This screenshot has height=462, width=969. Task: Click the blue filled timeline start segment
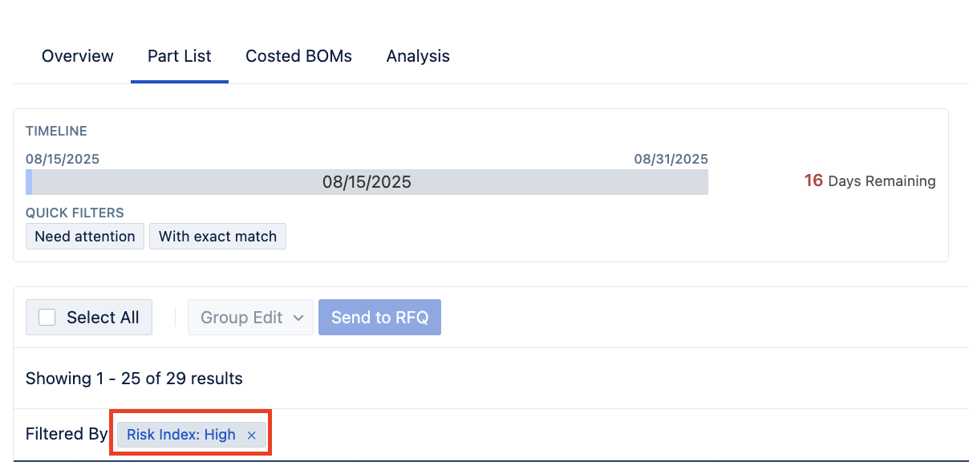(29, 182)
